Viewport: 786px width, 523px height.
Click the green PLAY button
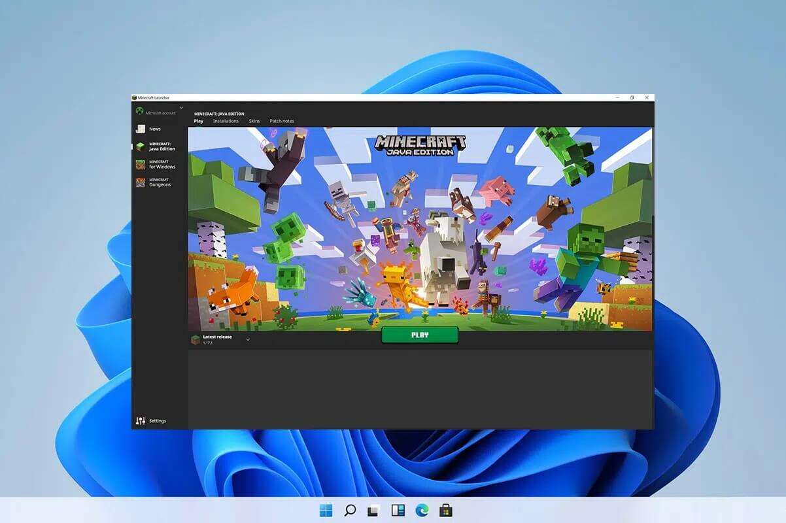point(420,335)
